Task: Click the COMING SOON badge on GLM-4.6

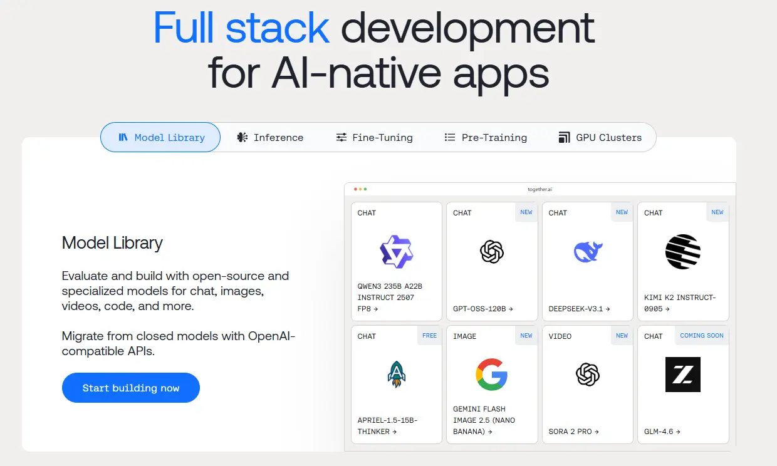Action: click(x=701, y=336)
